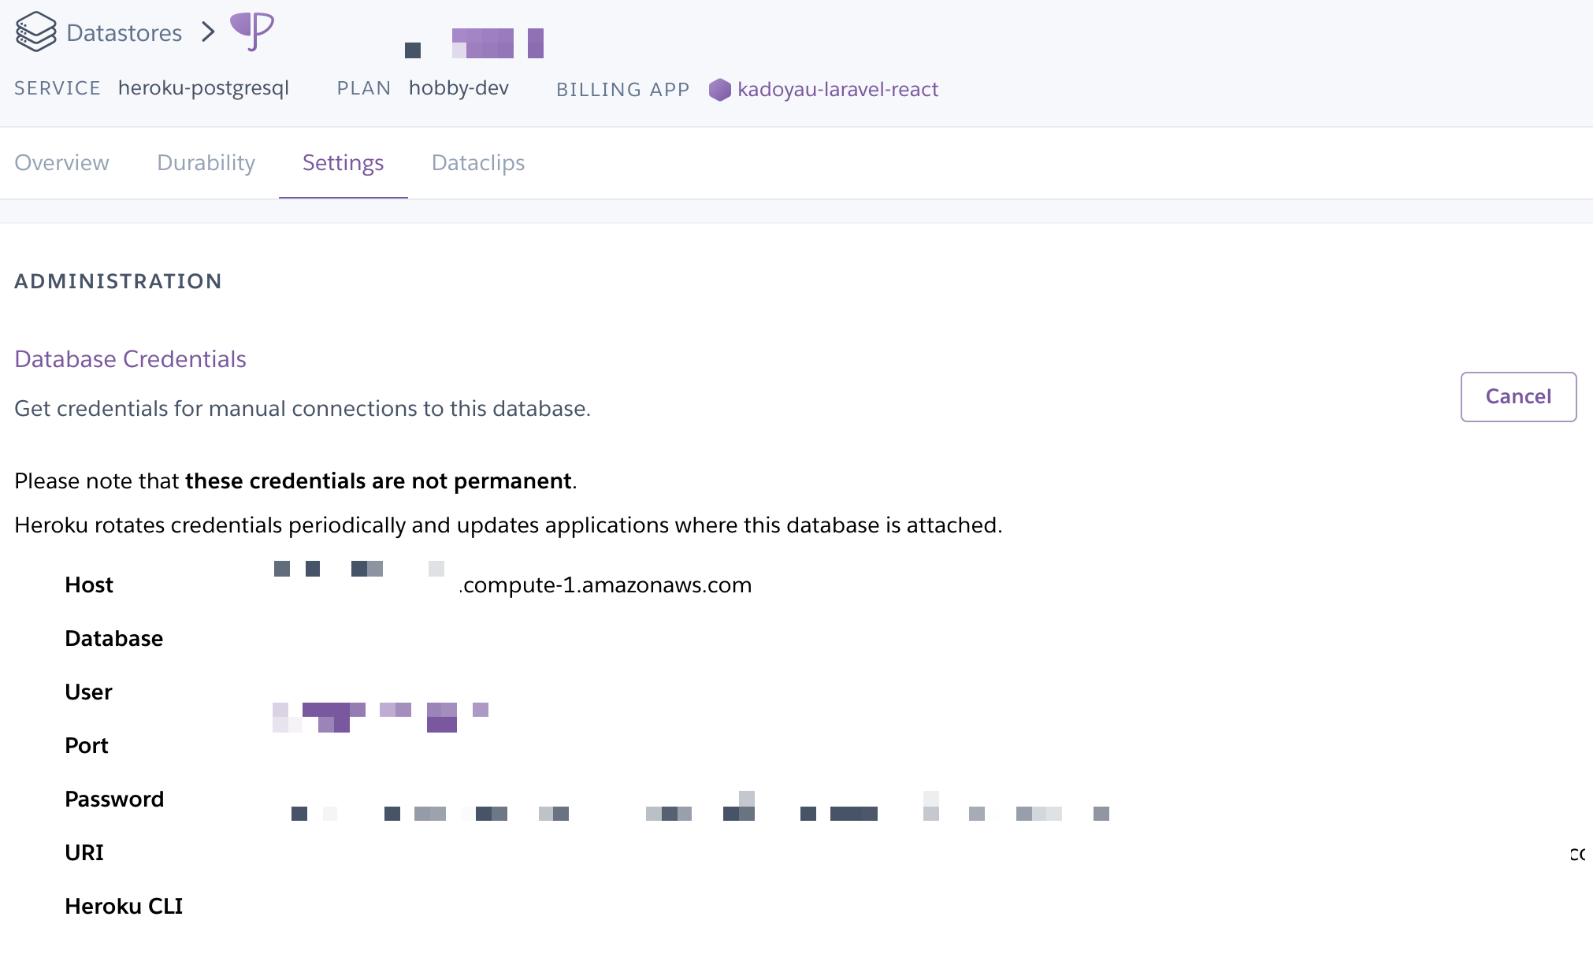This screenshot has width=1593, height=961.
Task: Open kadoyau-laravel-react billing app link
Action: (x=837, y=90)
